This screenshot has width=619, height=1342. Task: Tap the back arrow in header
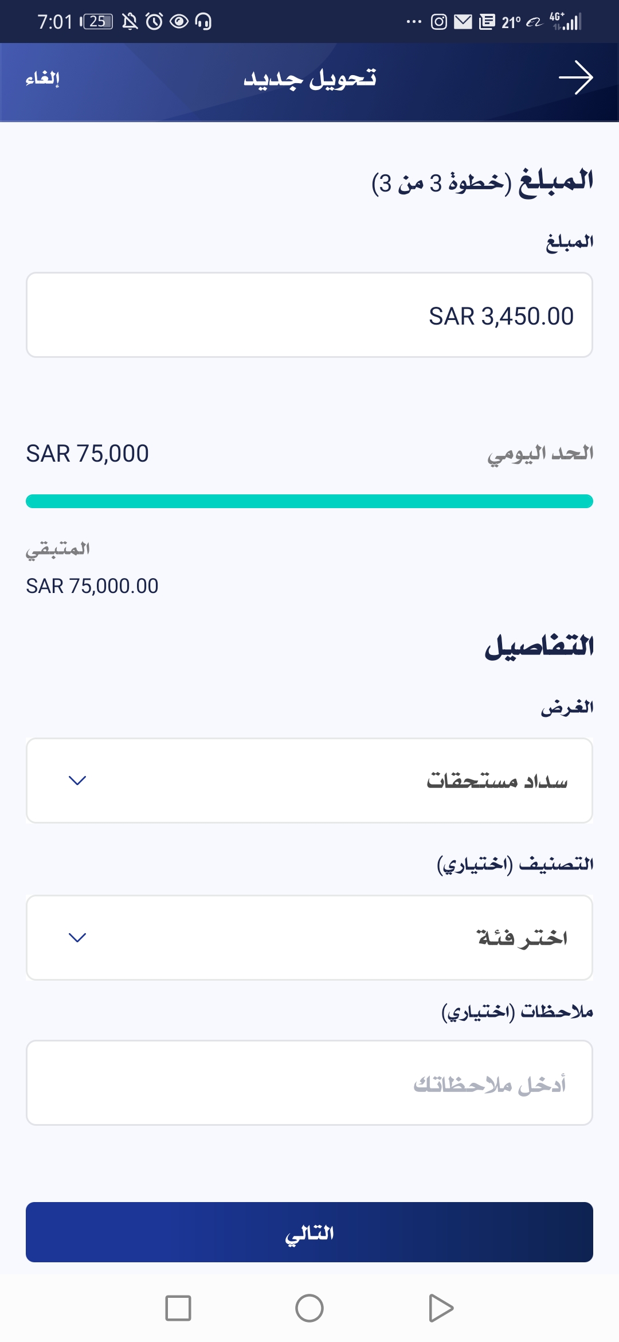[x=575, y=77]
